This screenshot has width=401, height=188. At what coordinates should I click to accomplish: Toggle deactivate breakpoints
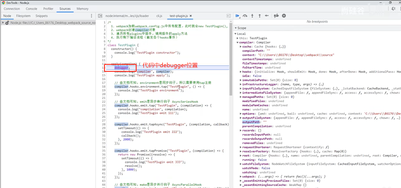click(x=276, y=16)
